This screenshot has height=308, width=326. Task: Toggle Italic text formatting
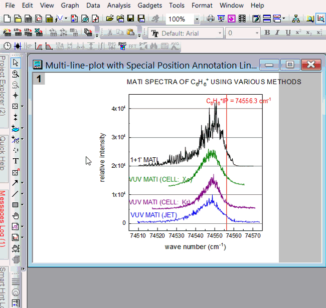278,33
